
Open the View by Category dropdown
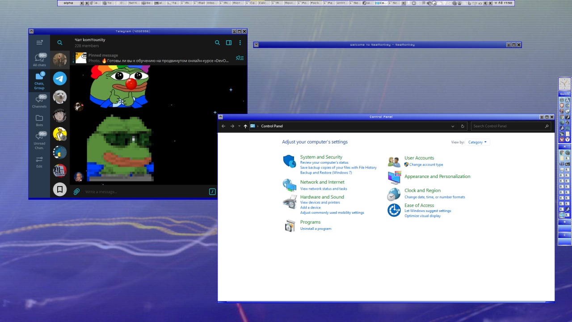pos(478,142)
